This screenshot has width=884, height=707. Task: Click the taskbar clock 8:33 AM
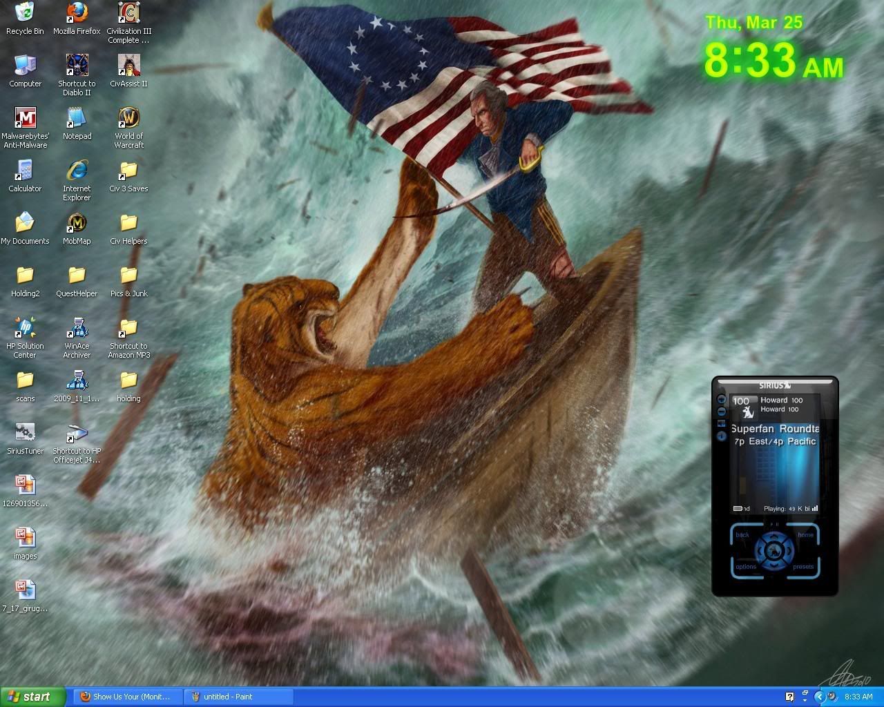pos(858,697)
